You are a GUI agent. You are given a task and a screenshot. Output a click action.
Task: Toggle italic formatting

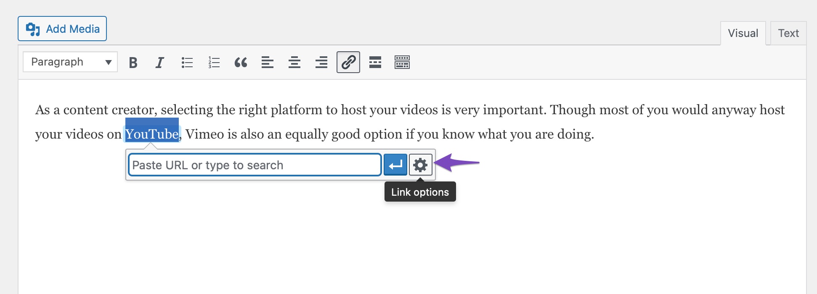[x=159, y=63]
